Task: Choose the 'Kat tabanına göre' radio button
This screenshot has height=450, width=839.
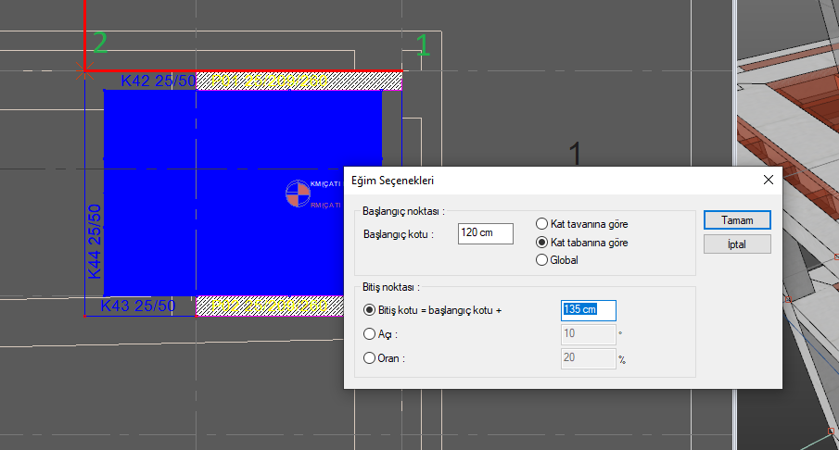Action: pos(542,243)
